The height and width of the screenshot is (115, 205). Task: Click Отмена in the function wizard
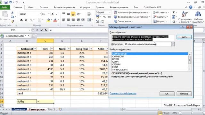tap(184, 94)
